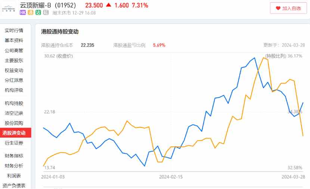
Task: Click the purple HK market badge
Action: 23,13
